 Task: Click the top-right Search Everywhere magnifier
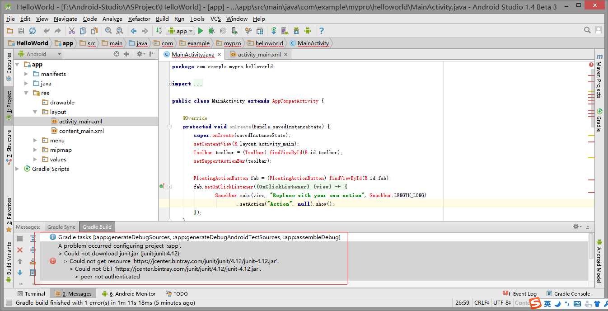click(x=587, y=30)
